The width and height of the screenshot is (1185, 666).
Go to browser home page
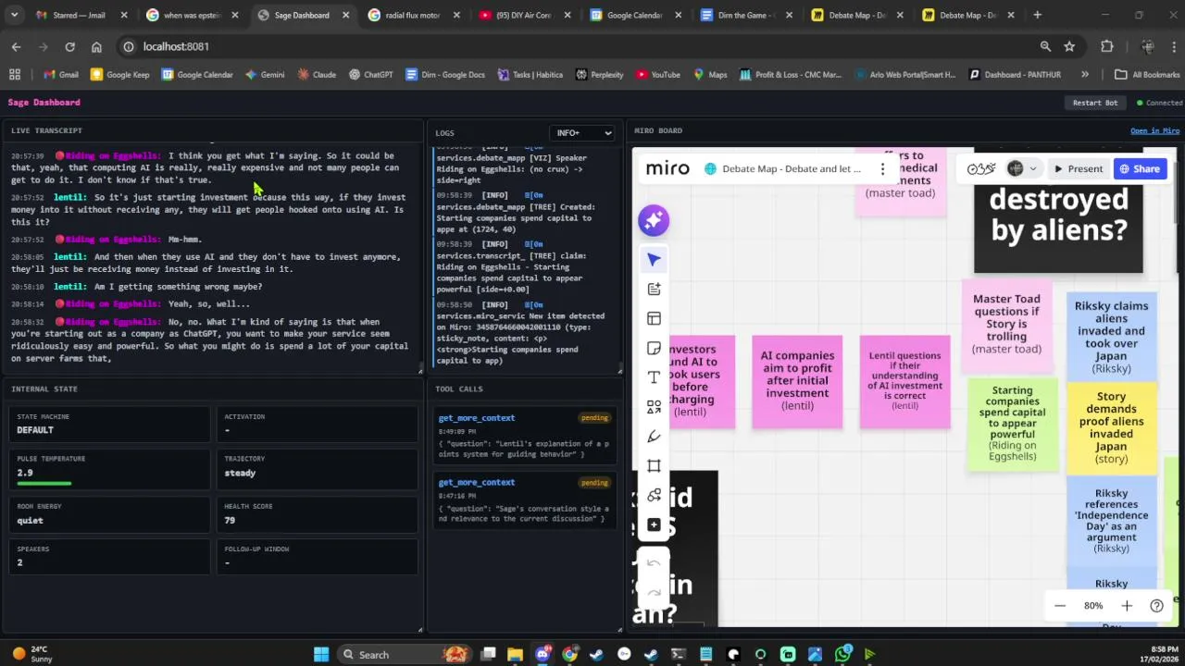(x=96, y=46)
